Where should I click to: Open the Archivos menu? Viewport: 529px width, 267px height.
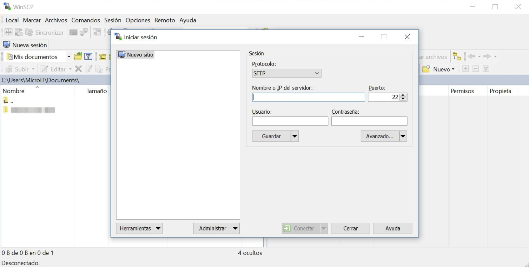pyautogui.click(x=56, y=20)
